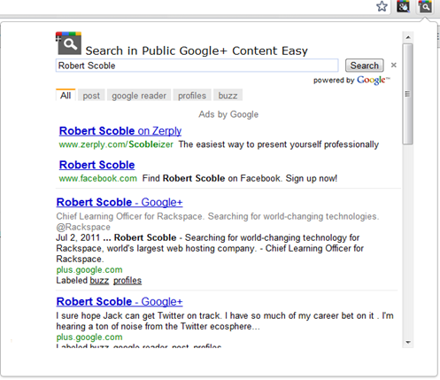The width and height of the screenshot is (440, 380).
Task: Open the profiles tab
Action: tap(192, 96)
